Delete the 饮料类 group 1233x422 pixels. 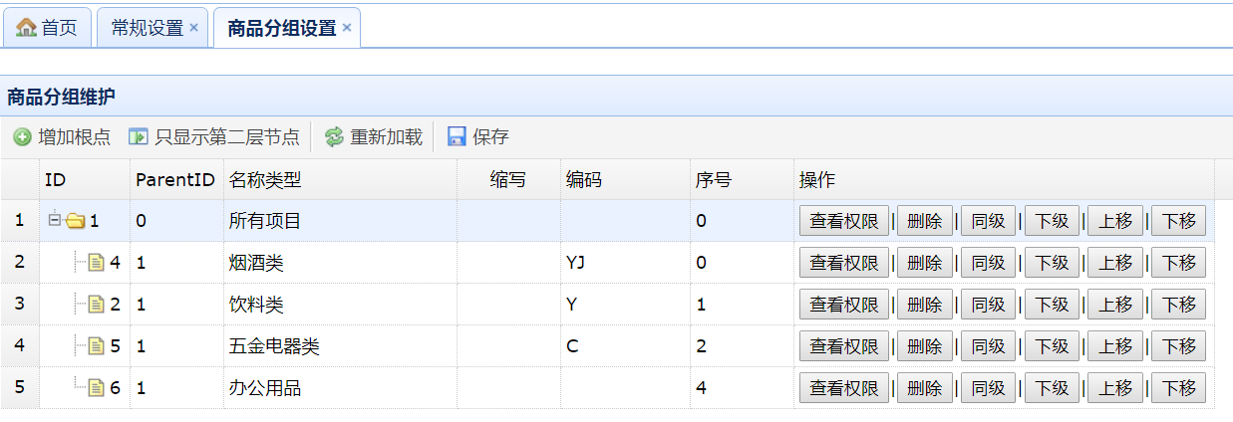[x=925, y=305]
